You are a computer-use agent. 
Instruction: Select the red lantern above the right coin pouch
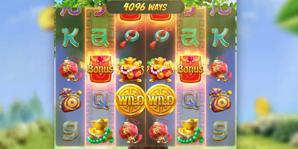221,69
